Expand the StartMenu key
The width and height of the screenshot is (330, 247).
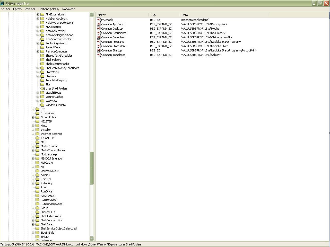pos(38,72)
